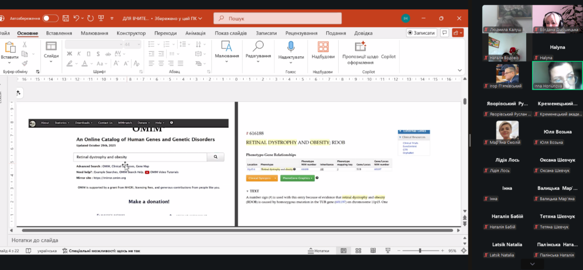The height and width of the screenshot is (270, 583).
Task: Expand the Paste (Вставити) dropdown arrow
Action: 10,63
